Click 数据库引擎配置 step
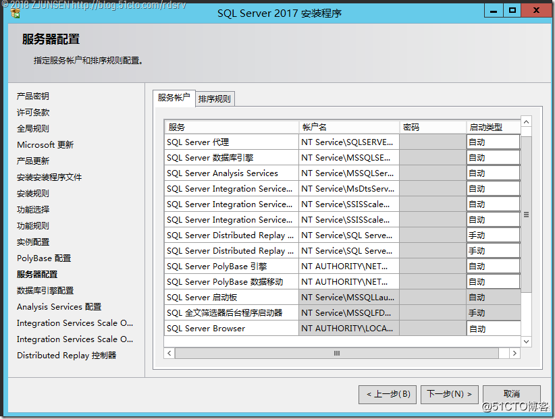This screenshot has height=419, width=555. pyautogui.click(x=45, y=291)
